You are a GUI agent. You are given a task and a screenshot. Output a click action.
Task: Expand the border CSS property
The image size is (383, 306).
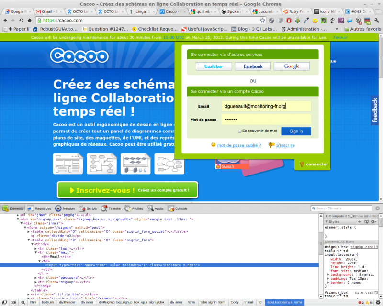click(x=328, y=282)
